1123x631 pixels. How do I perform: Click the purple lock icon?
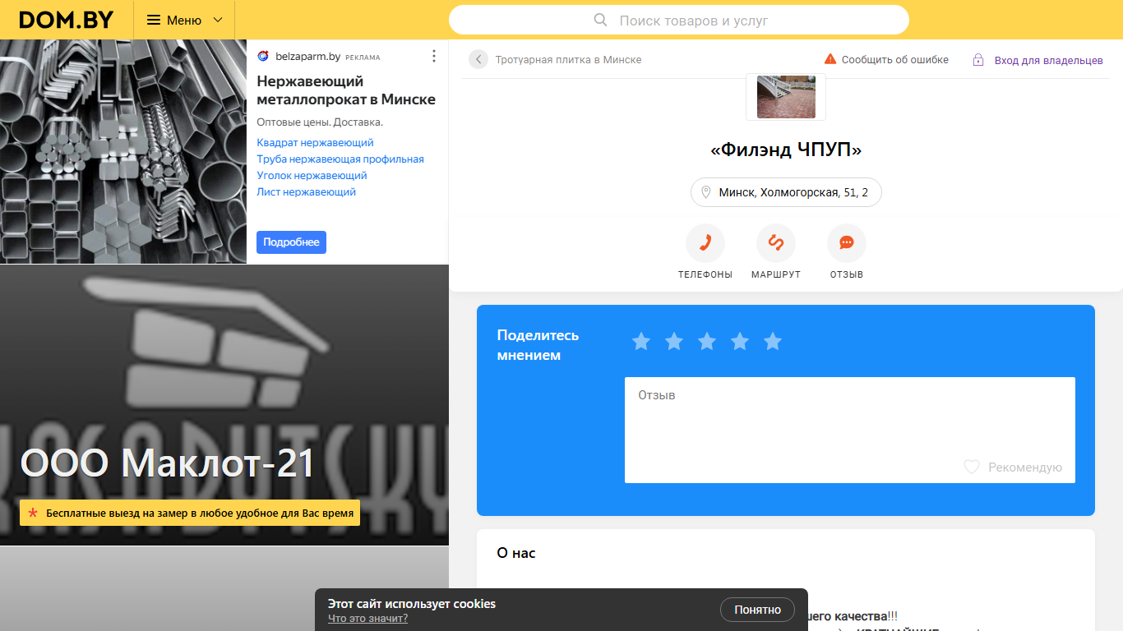pyautogui.click(x=978, y=60)
